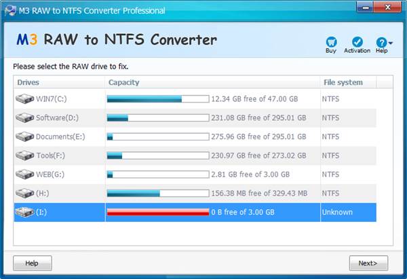Screen dimensions: 407x279
Task: Click the app icon in title bar
Action: pyautogui.click(x=10, y=11)
